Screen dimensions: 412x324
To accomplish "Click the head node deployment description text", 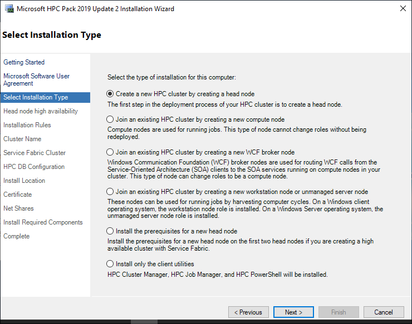I will 225,104.
